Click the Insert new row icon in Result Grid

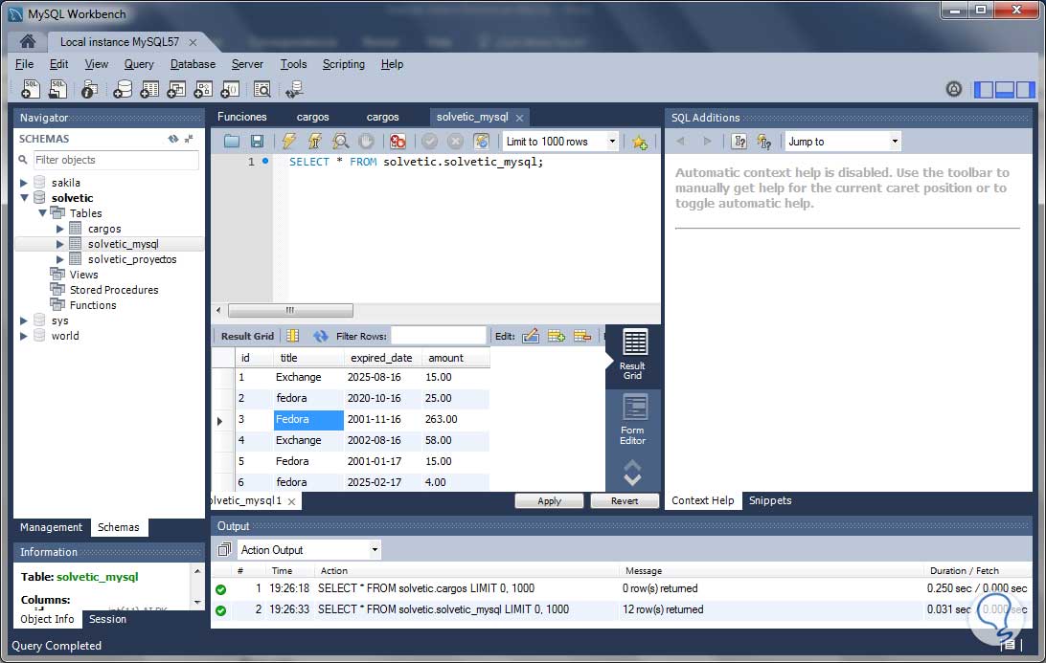point(557,335)
